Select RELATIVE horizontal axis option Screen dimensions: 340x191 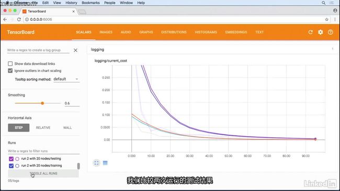pyautogui.click(x=43, y=128)
